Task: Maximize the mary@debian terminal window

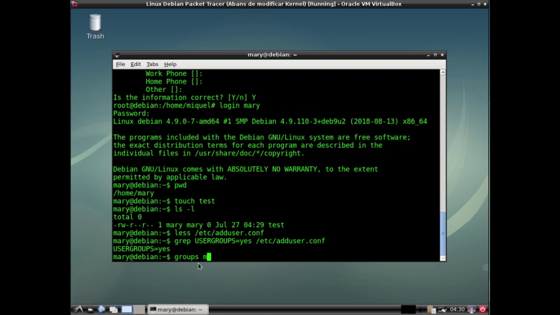Action: pyautogui.click(x=435, y=55)
